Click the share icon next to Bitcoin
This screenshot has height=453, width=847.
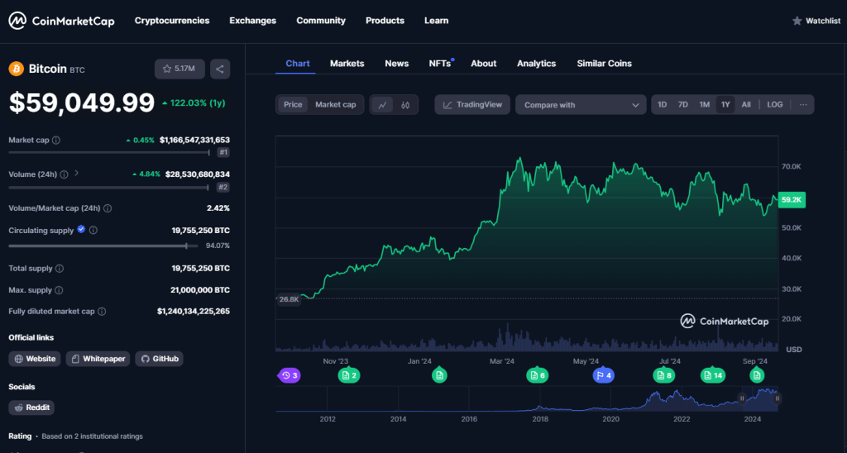(x=220, y=69)
